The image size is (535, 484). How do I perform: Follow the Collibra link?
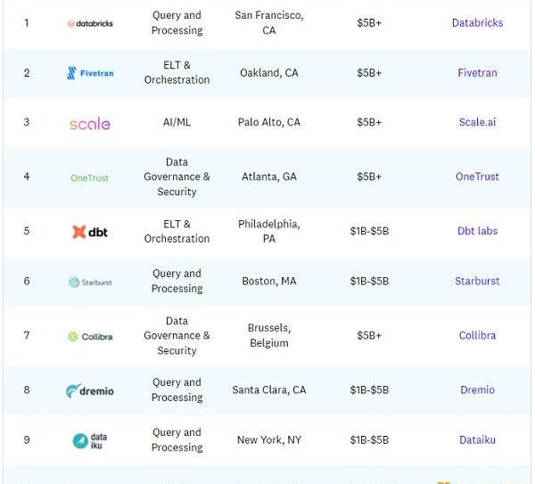pyautogui.click(x=477, y=335)
